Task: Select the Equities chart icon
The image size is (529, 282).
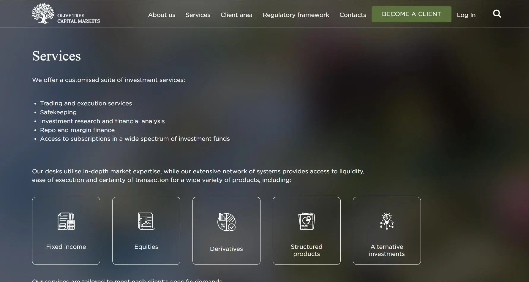Action: click(146, 221)
